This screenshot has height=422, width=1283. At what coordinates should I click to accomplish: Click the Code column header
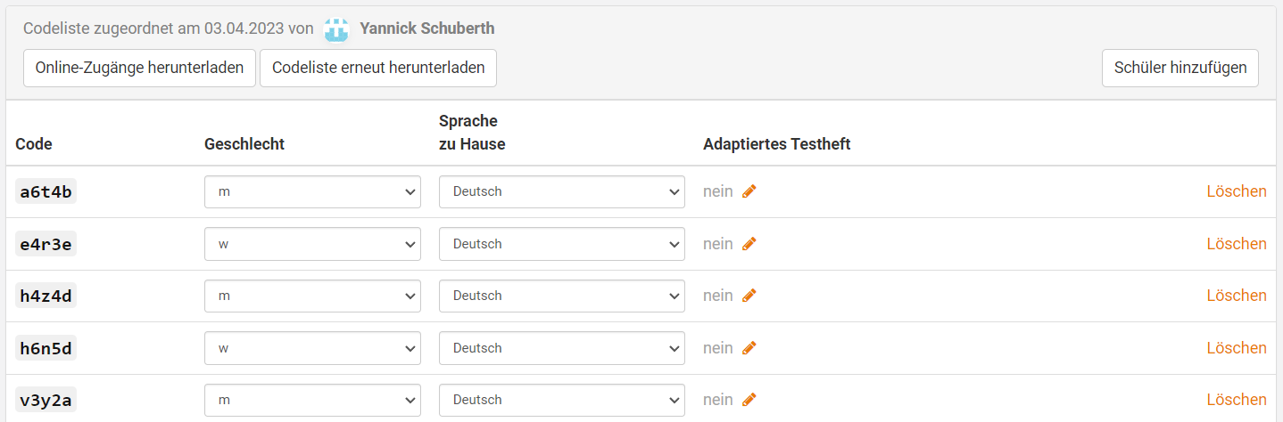point(34,144)
